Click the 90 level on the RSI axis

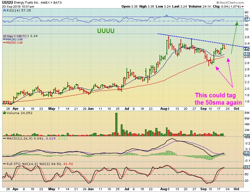246,12
